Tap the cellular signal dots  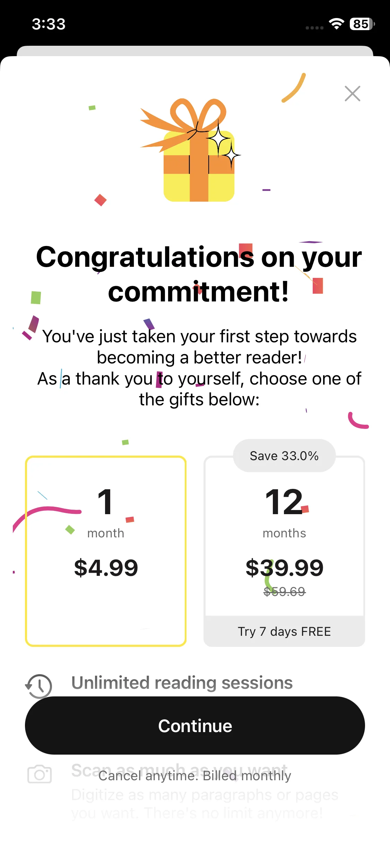click(x=314, y=28)
